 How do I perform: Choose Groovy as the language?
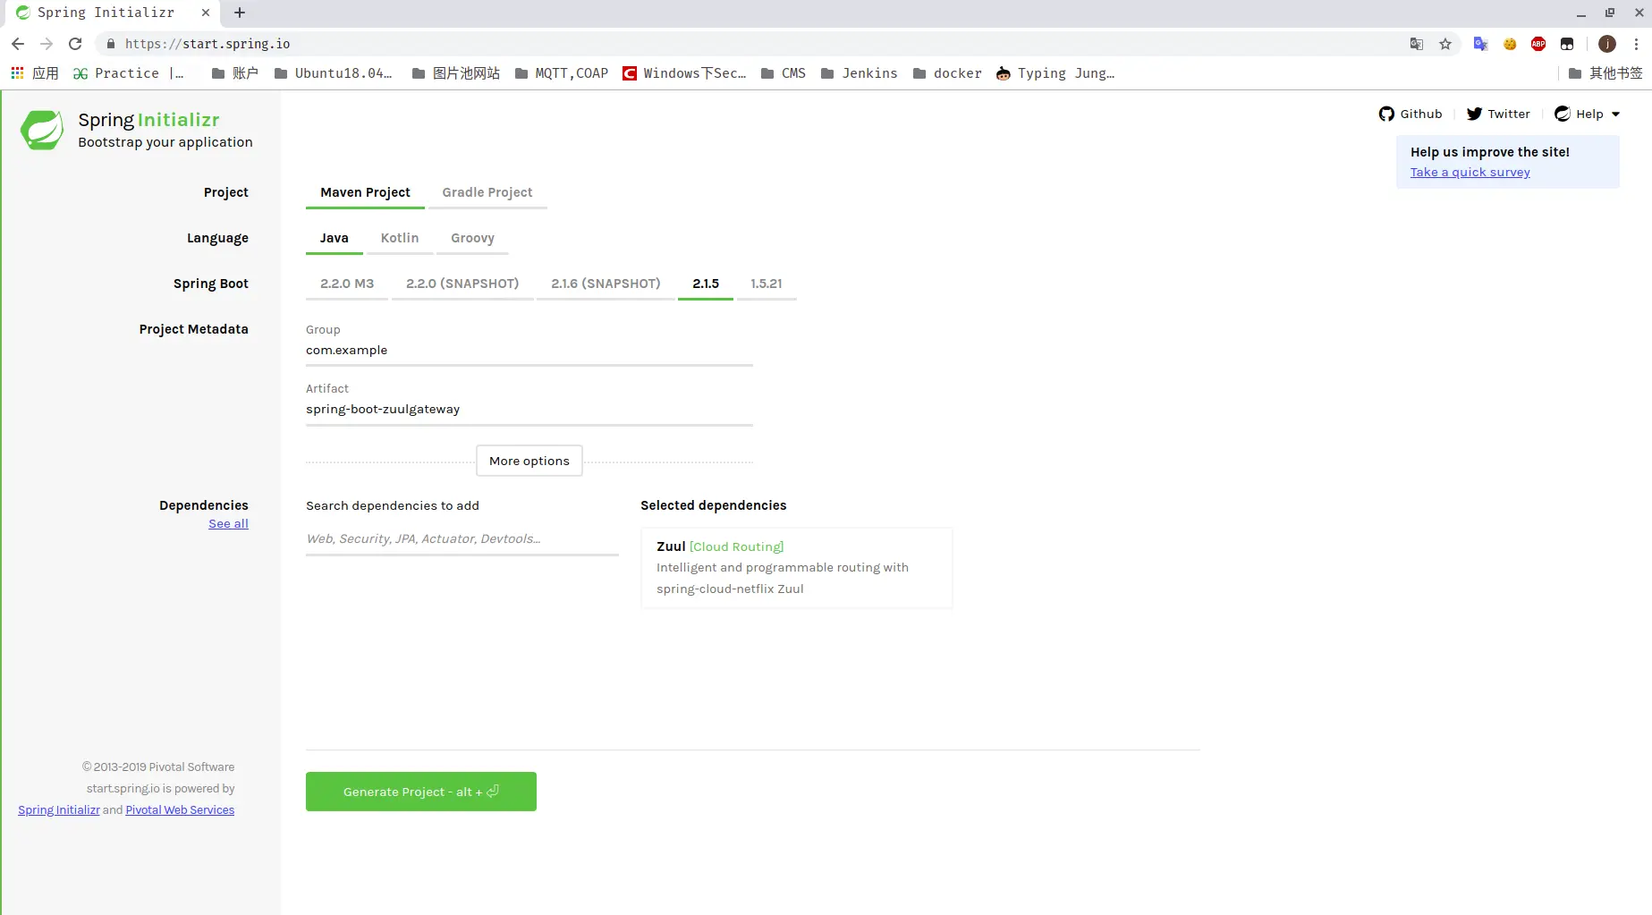472,238
